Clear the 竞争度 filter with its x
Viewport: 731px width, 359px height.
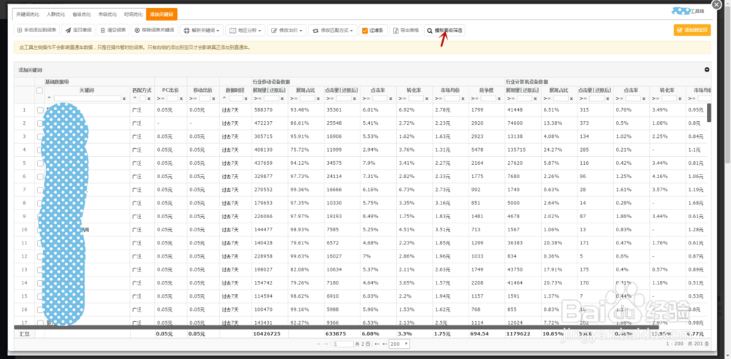(499, 99)
